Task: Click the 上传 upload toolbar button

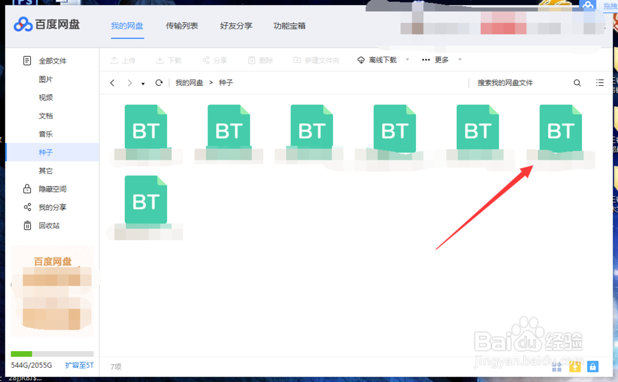Action: point(123,60)
